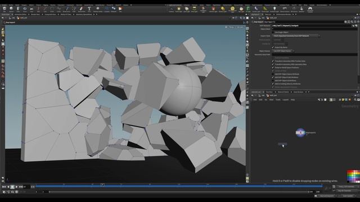Select the L-System shelf tool
The image size is (360, 202).
tap(106, 9)
